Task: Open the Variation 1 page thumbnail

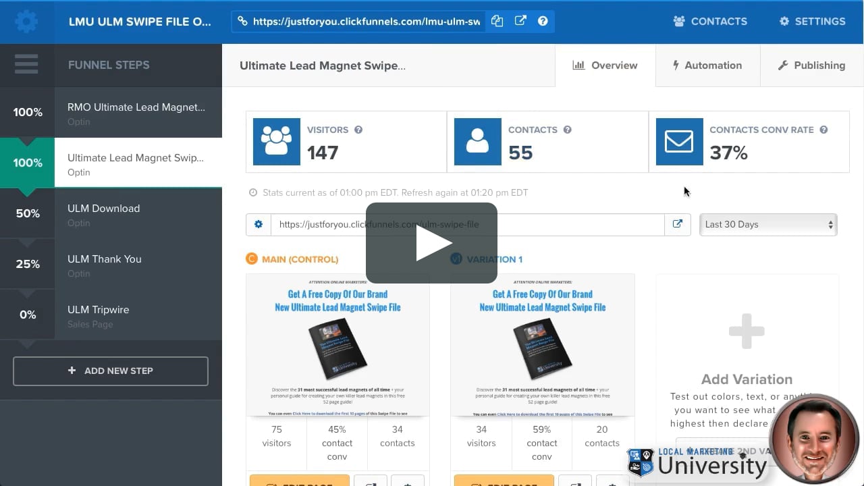Action: pos(543,345)
